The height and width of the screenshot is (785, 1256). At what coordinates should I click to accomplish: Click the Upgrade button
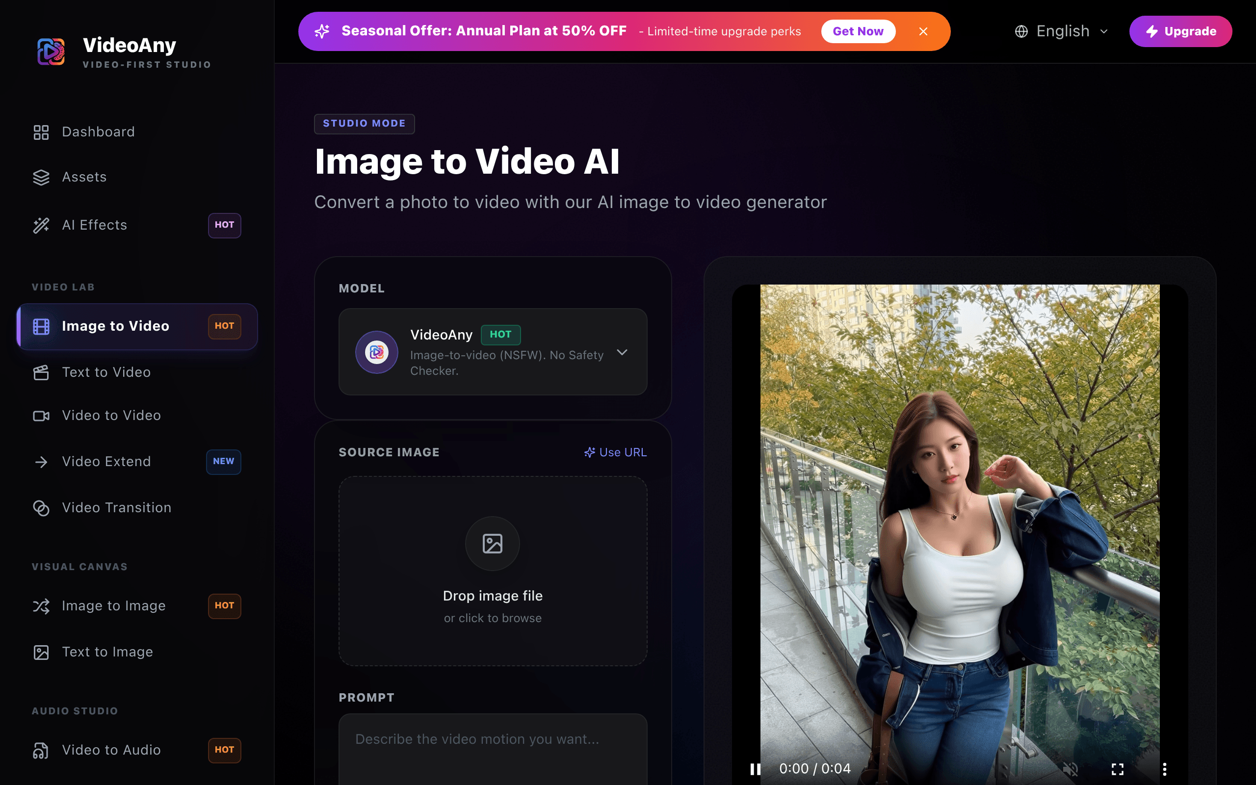[x=1180, y=31]
